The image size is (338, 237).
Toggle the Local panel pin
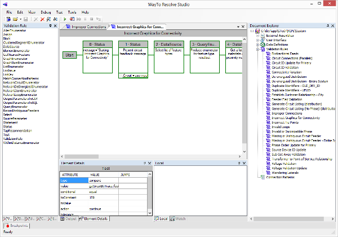[x=239, y=163]
